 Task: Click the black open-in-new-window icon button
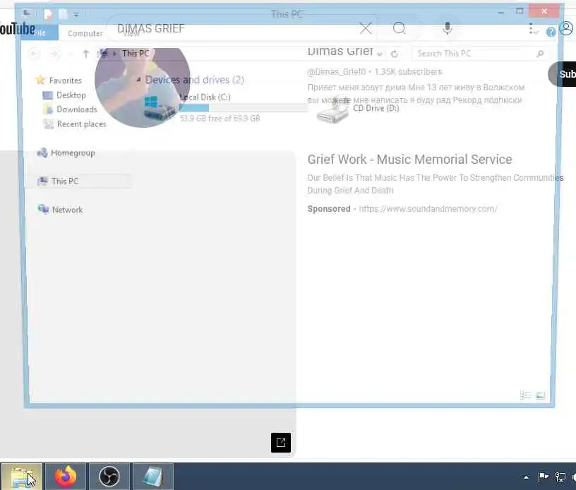coord(281,442)
